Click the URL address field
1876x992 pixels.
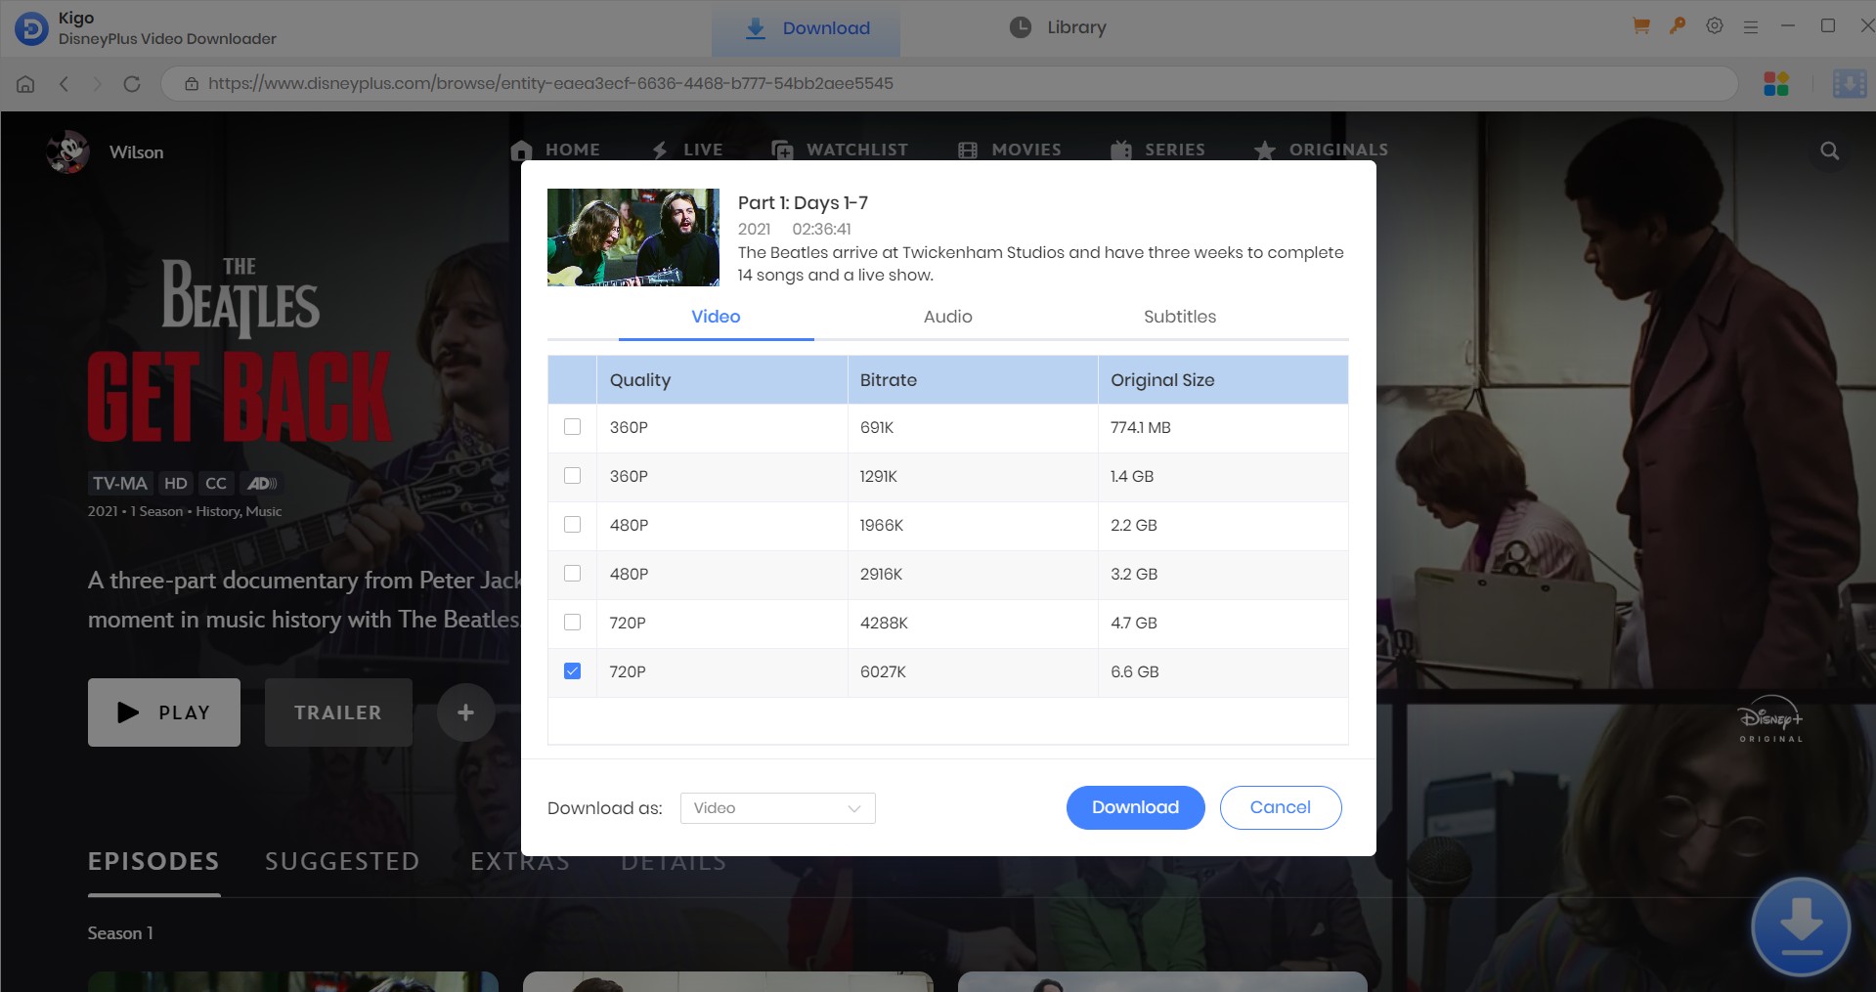click(948, 84)
